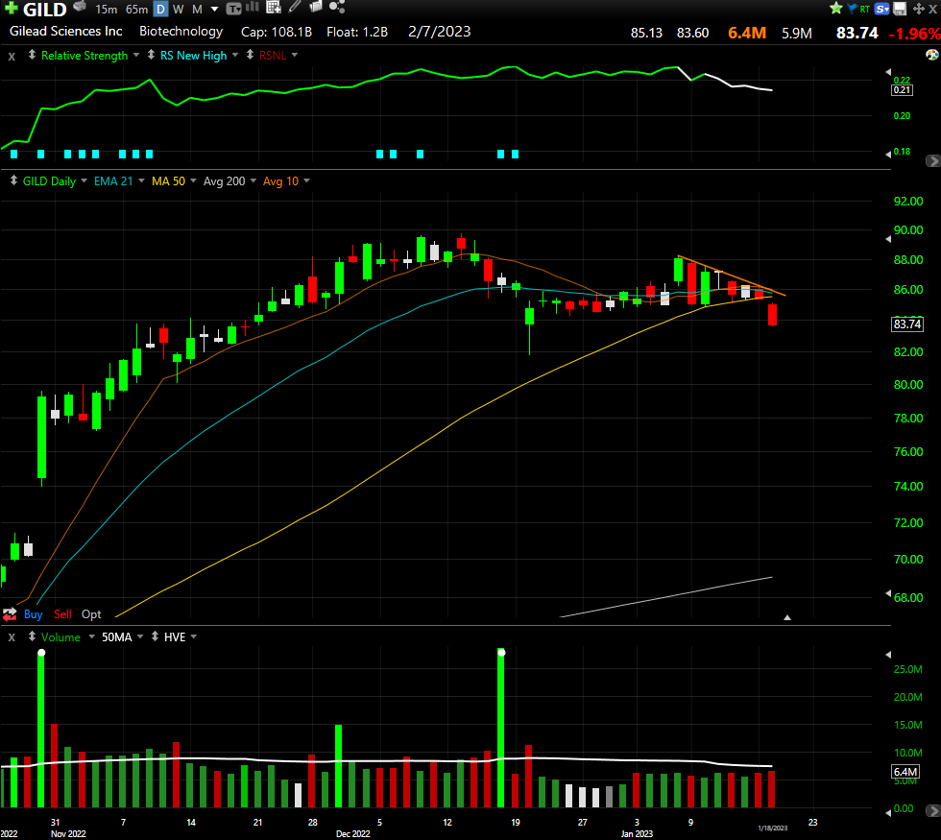Image resolution: width=941 pixels, height=840 pixels.
Task: Click the x on the Relative Strength pane
Action: pyautogui.click(x=12, y=57)
